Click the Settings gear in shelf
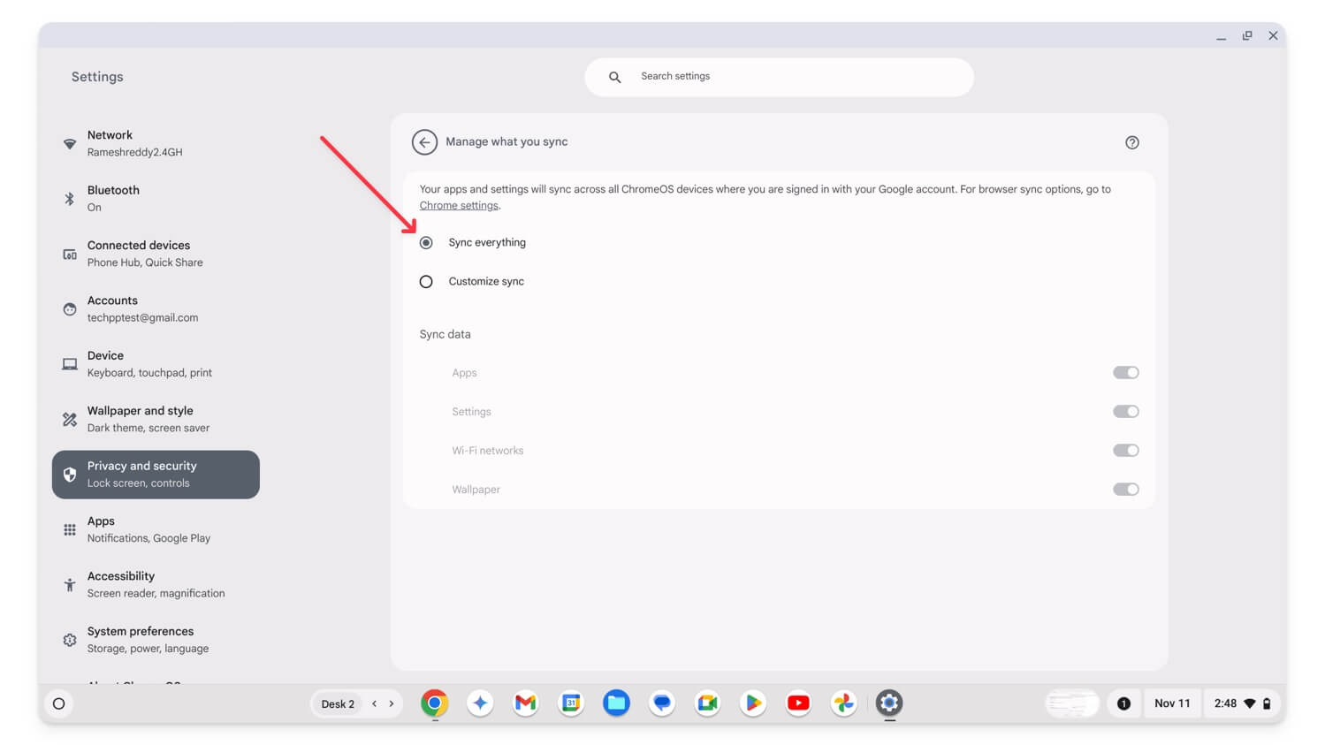 pyautogui.click(x=889, y=703)
